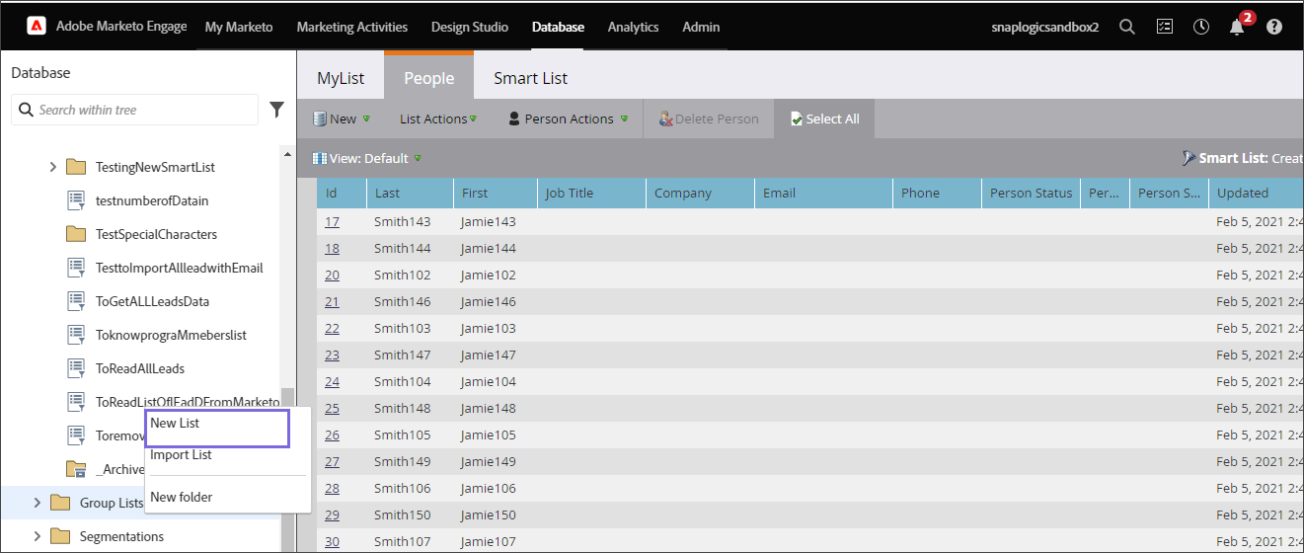Viewport: 1304px width, 553px height.
Task: Sort by the Person Status column header
Action: (x=1031, y=193)
